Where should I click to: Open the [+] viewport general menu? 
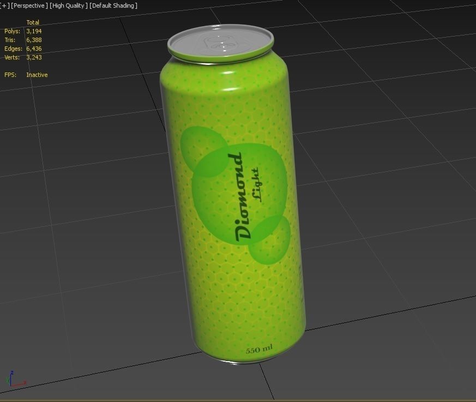[5, 5]
